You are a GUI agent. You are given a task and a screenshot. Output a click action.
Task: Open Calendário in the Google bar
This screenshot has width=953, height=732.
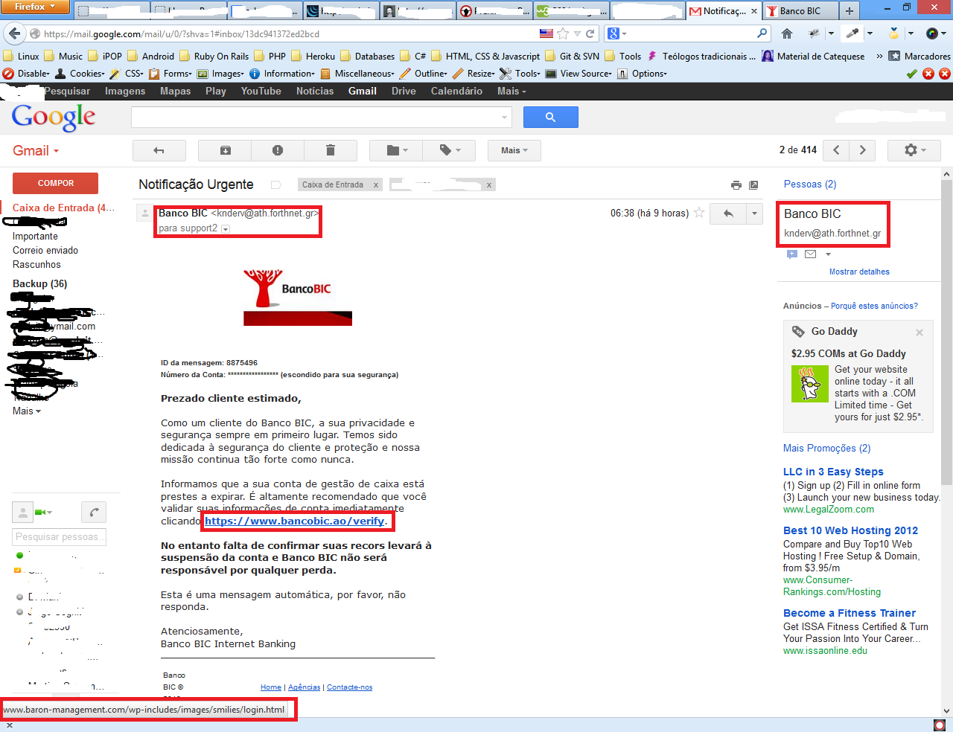pos(456,91)
